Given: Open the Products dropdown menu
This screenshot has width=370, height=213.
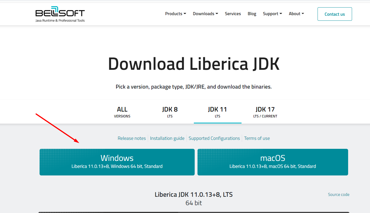Looking at the screenshot, I should pos(176,14).
